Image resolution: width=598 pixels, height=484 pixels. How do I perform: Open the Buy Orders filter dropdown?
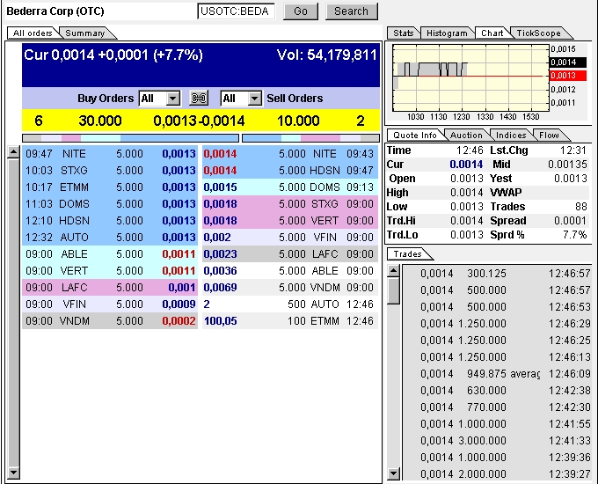tap(172, 99)
